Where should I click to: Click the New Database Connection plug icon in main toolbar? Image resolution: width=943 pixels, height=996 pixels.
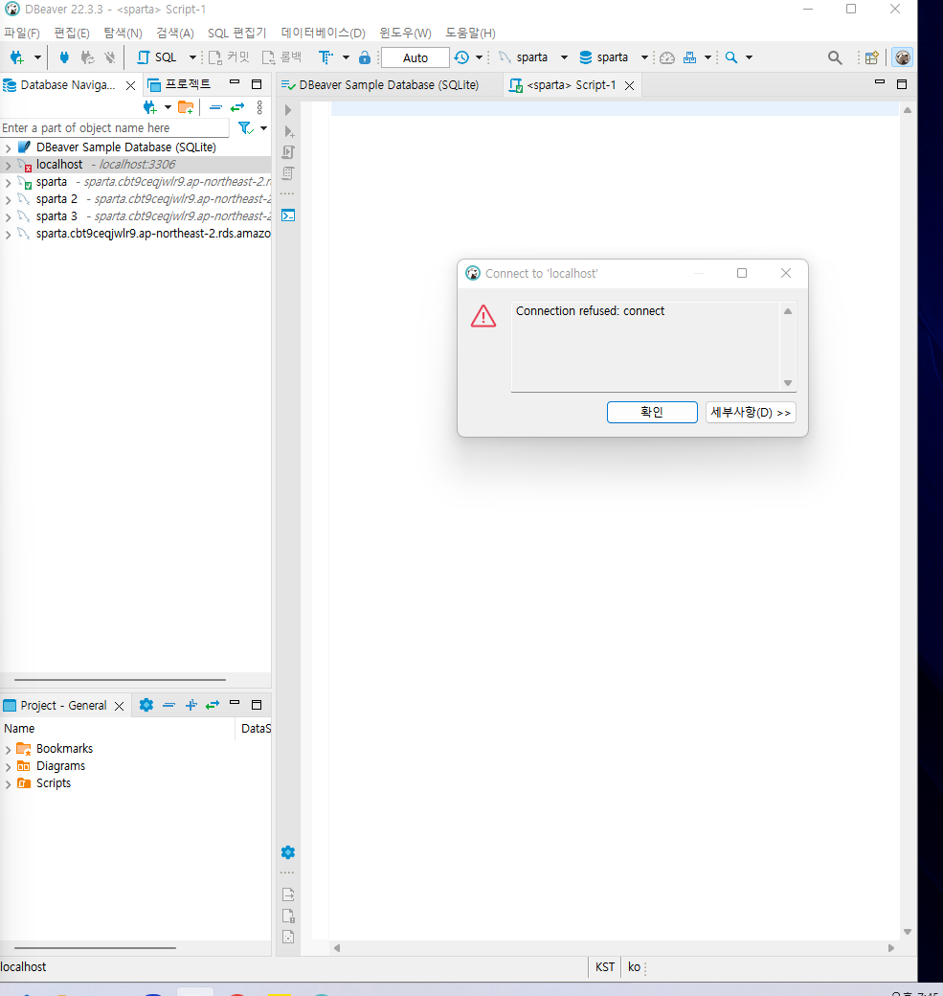tap(17, 57)
